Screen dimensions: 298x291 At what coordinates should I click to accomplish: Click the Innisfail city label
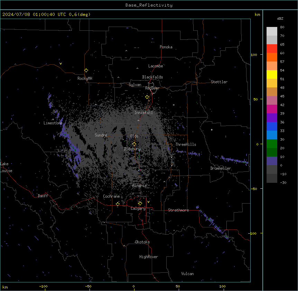pos(143,113)
